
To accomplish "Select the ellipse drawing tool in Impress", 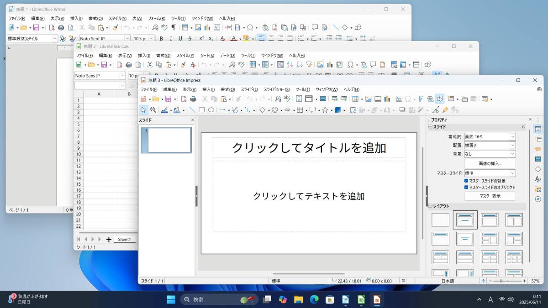I will (x=211, y=110).
